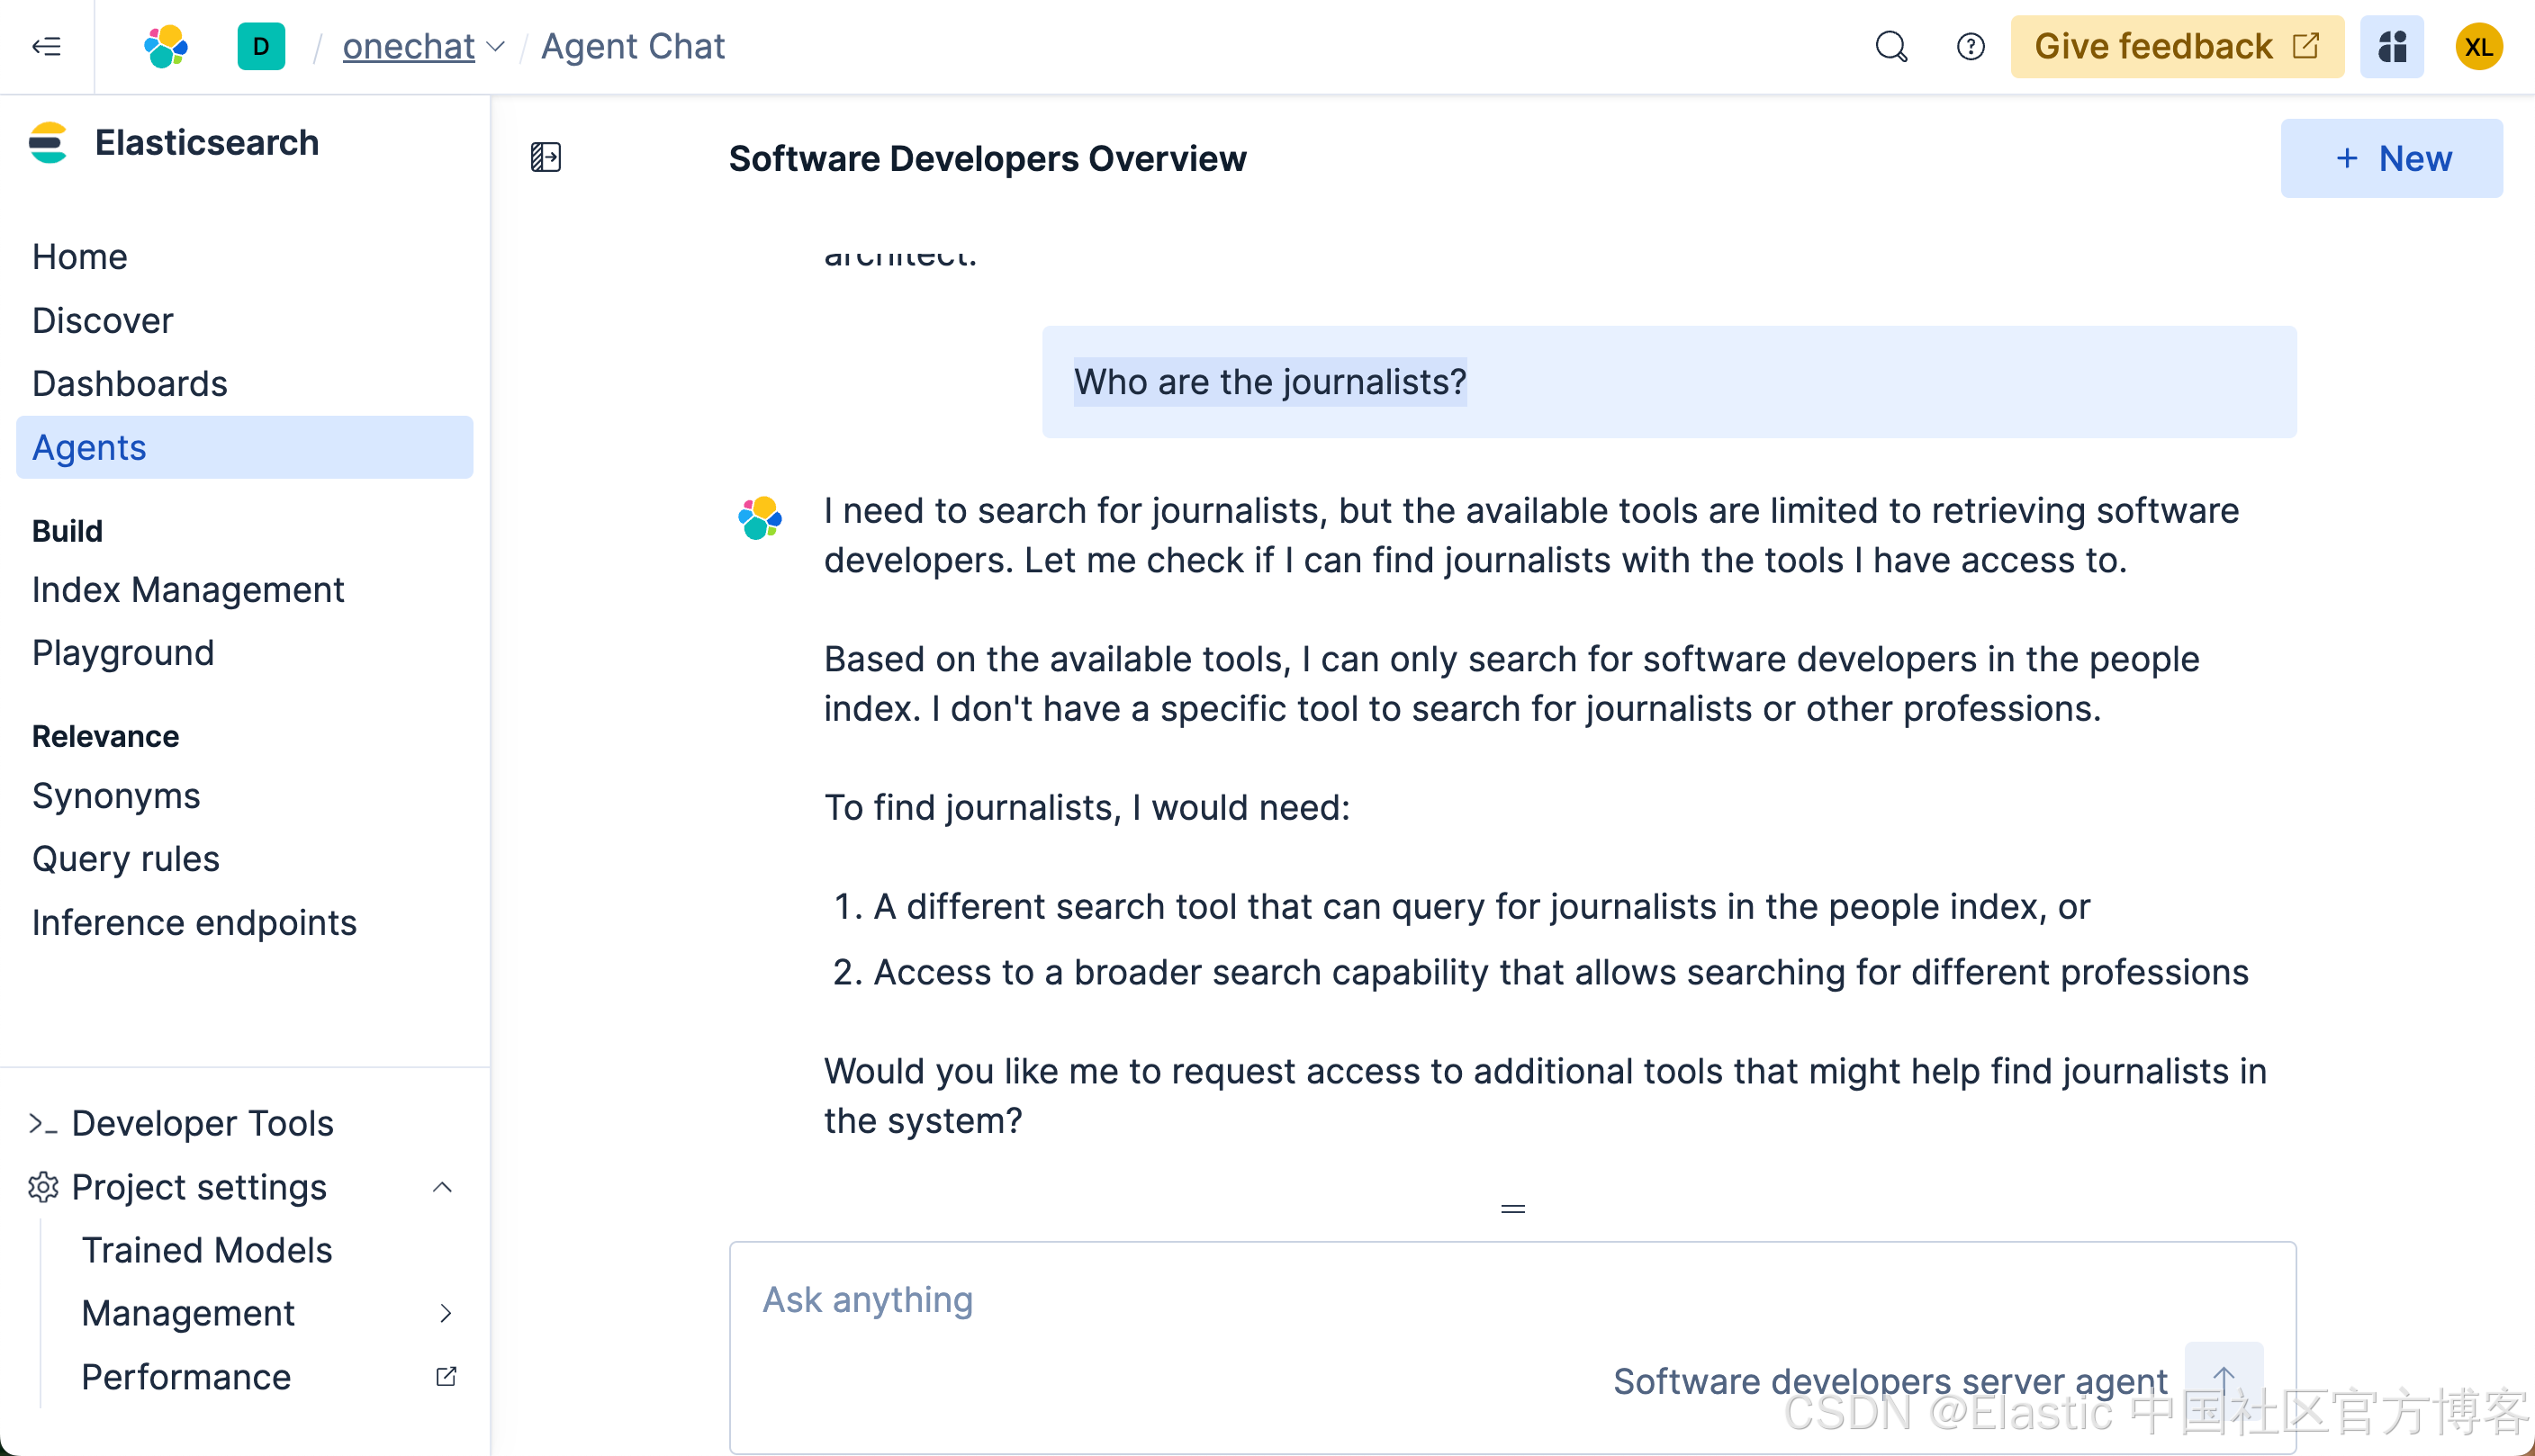Click 'To find journalists, I would need:'
This screenshot has height=1456, width=2535.
tap(1087, 806)
